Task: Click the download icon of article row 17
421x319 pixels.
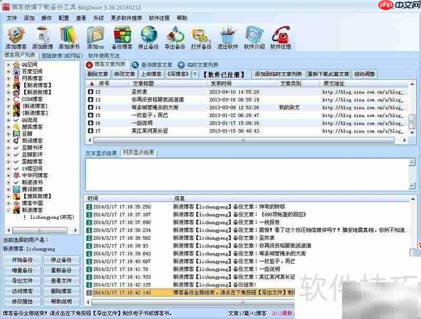Action: pos(91,131)
